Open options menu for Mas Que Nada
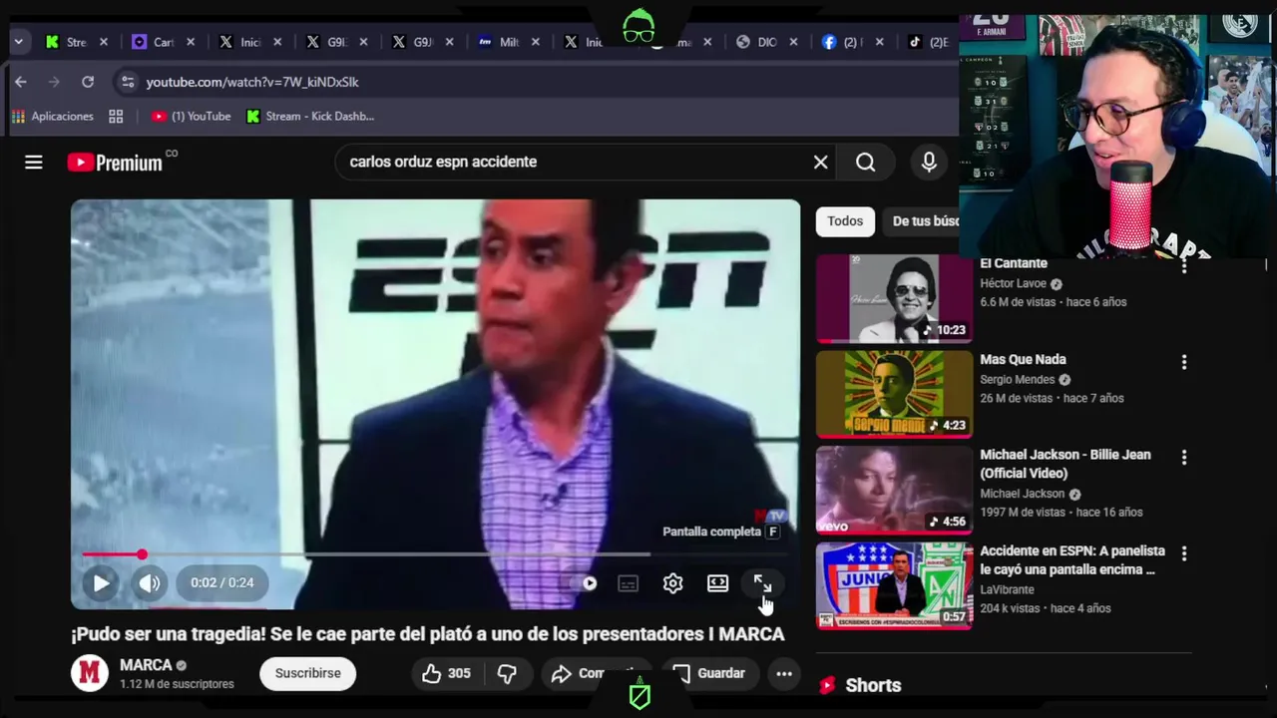The height and width of the screenshot is (718, 1277). 1184,362
